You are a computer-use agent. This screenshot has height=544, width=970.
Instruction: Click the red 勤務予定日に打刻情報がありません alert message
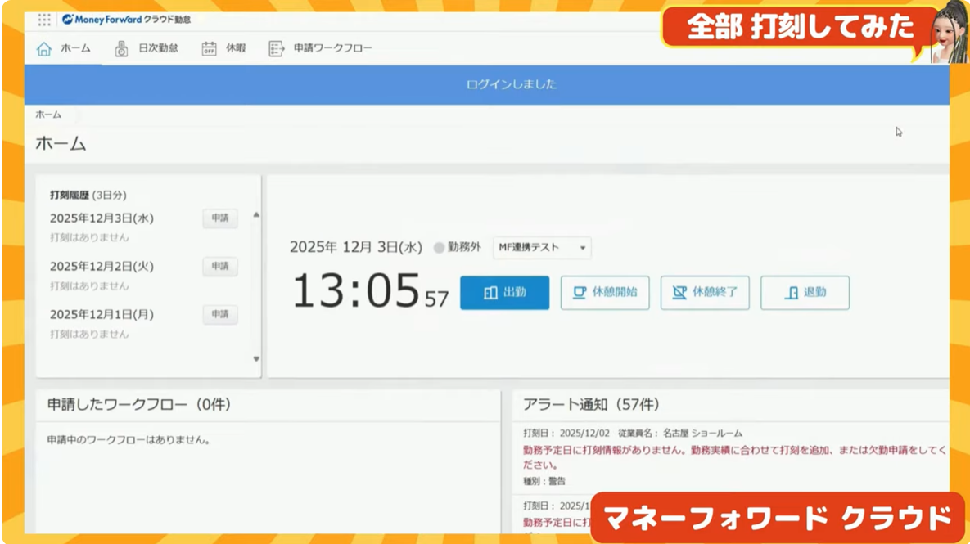click(735, 457)
